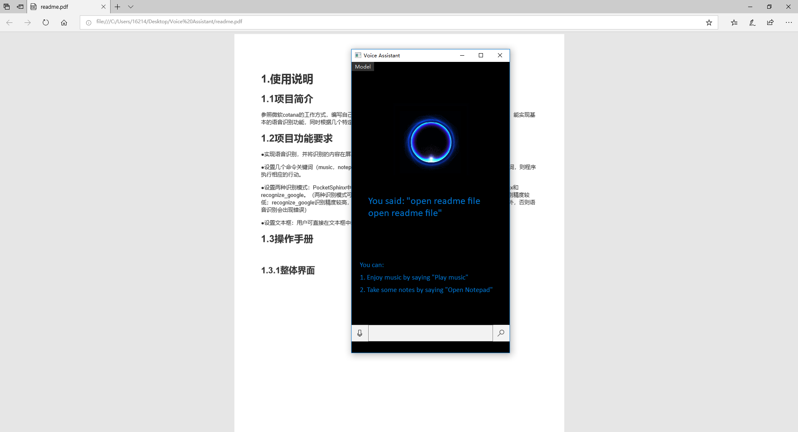798x432 pixels.
Task: Open the favorites hub list
Action: [x=734, y=22]
